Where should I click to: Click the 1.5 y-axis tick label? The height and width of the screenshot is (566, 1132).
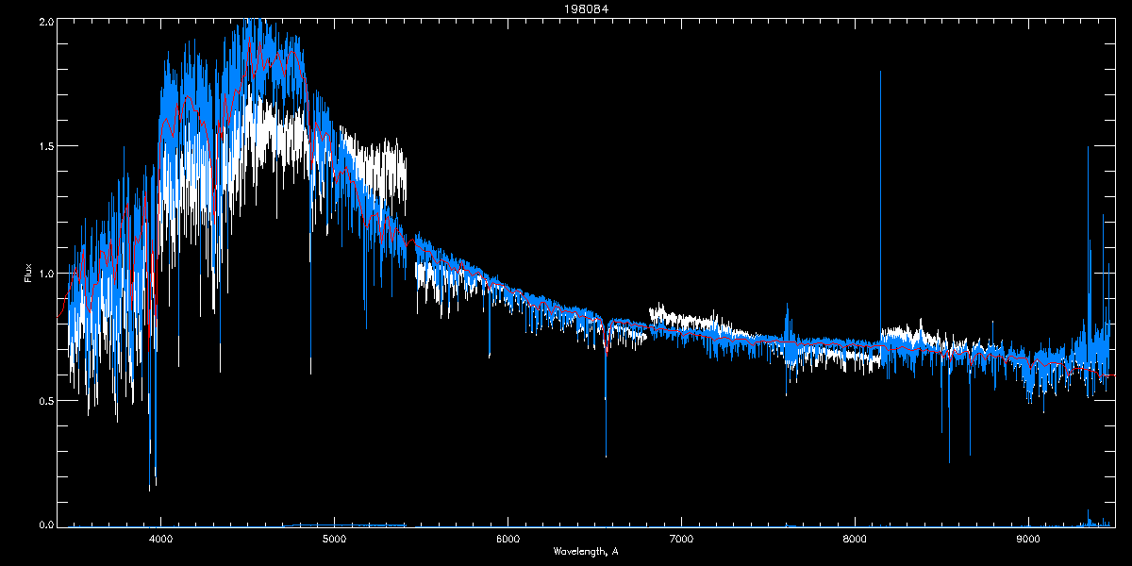(x=45, y=147)
